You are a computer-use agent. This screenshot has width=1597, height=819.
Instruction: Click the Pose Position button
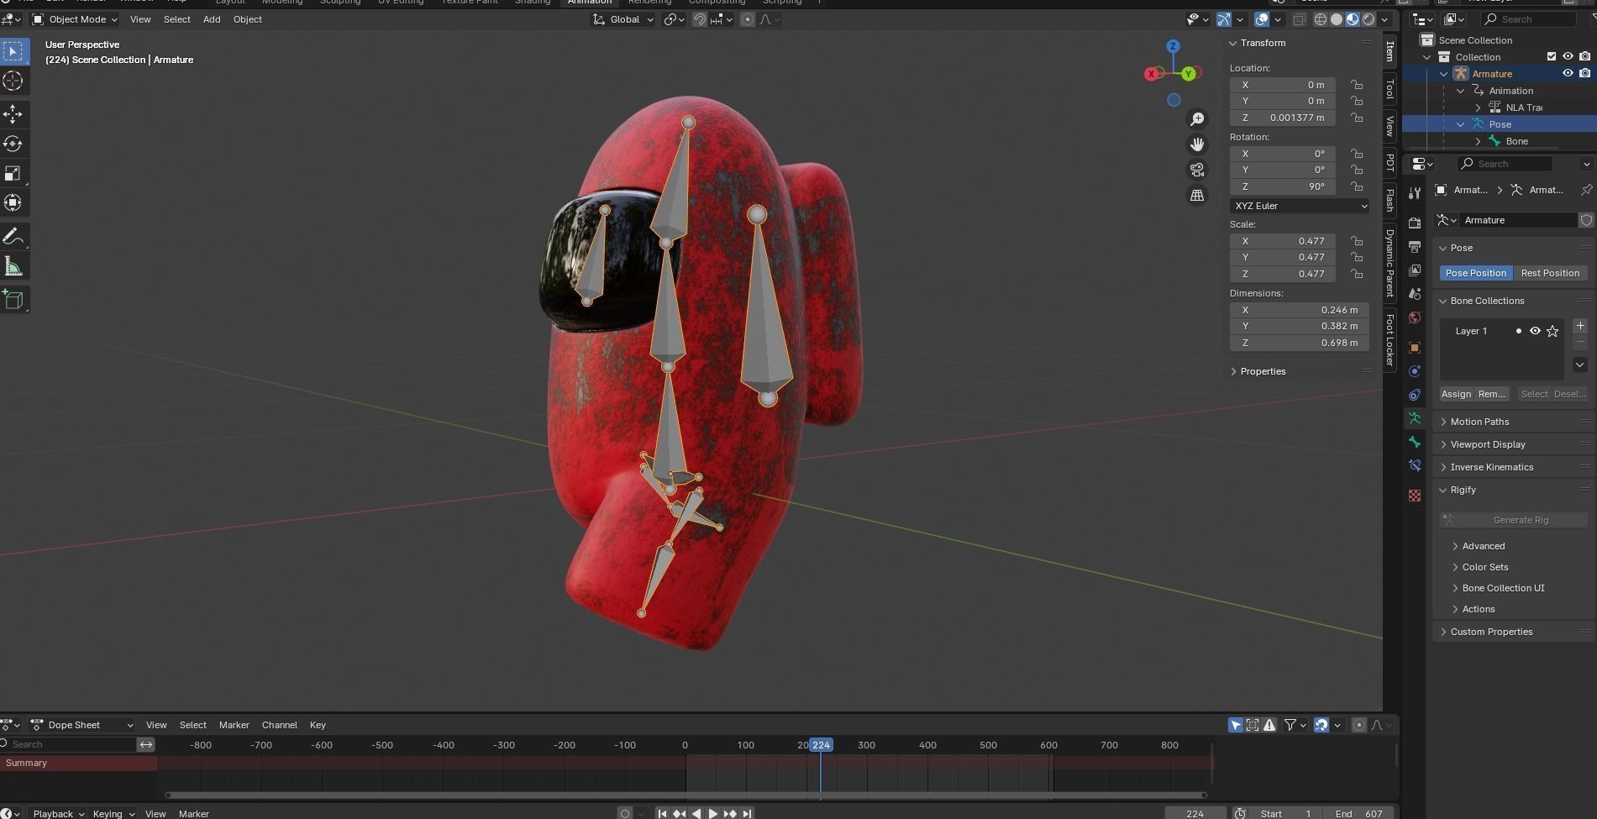1476,273
